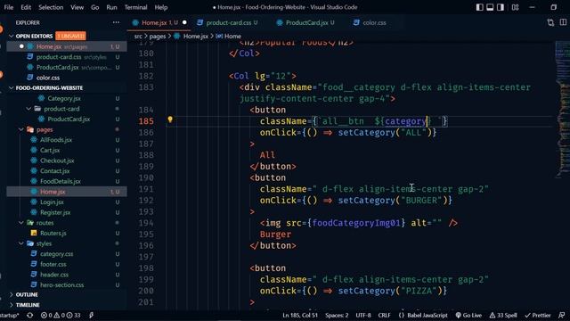Open Cart.jsx in pages folder
This screenshot has height=321, width=570.
67,151
